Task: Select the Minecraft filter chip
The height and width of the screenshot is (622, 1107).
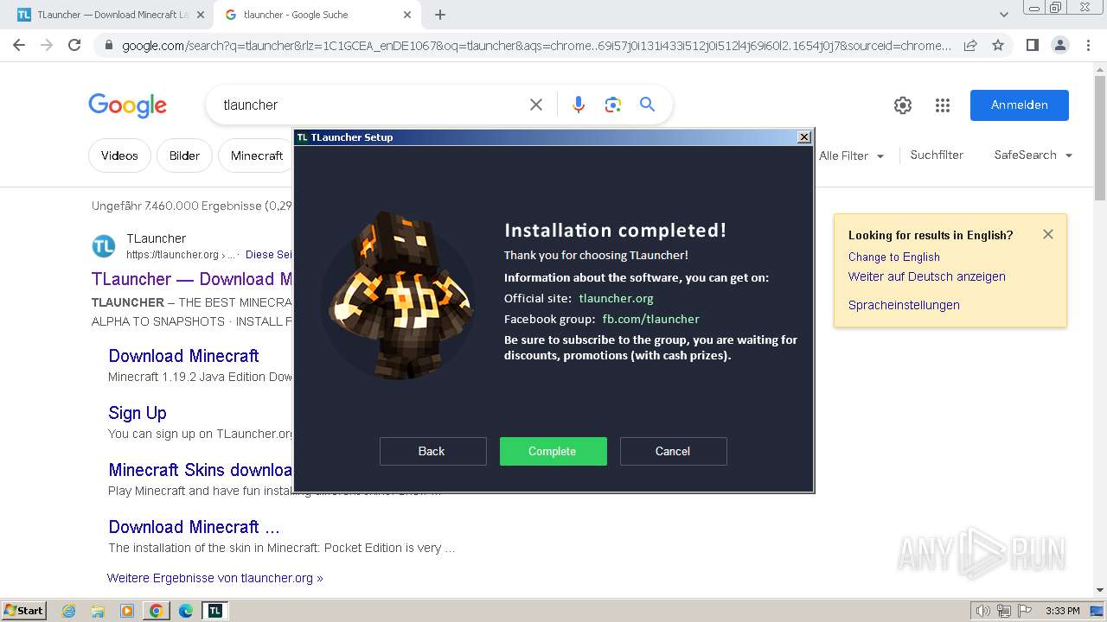Action: [x=257, y=155]
